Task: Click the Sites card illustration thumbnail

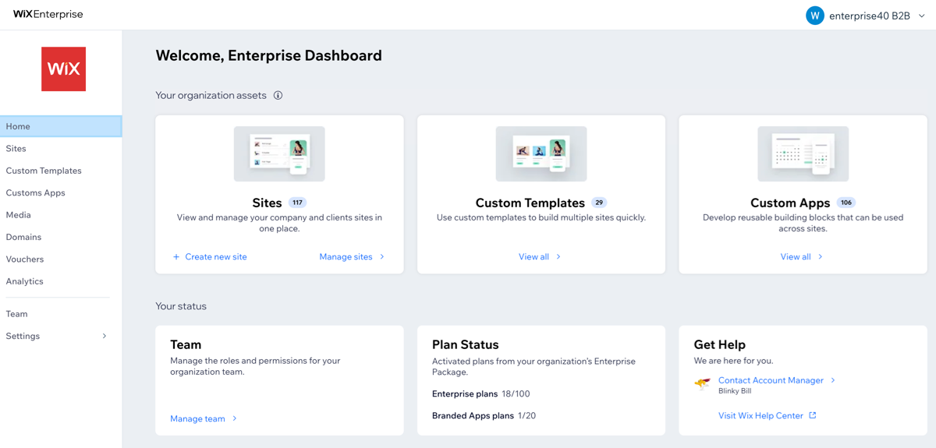Action: tap(279, 153)
